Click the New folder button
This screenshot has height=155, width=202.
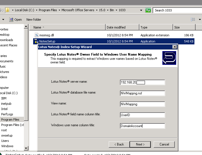(34, 20)
